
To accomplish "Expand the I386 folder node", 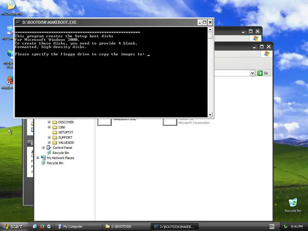I will click(x=49, y=127).
